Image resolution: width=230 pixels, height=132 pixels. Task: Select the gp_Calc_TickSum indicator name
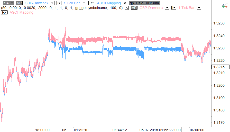[x=144, y=3]
